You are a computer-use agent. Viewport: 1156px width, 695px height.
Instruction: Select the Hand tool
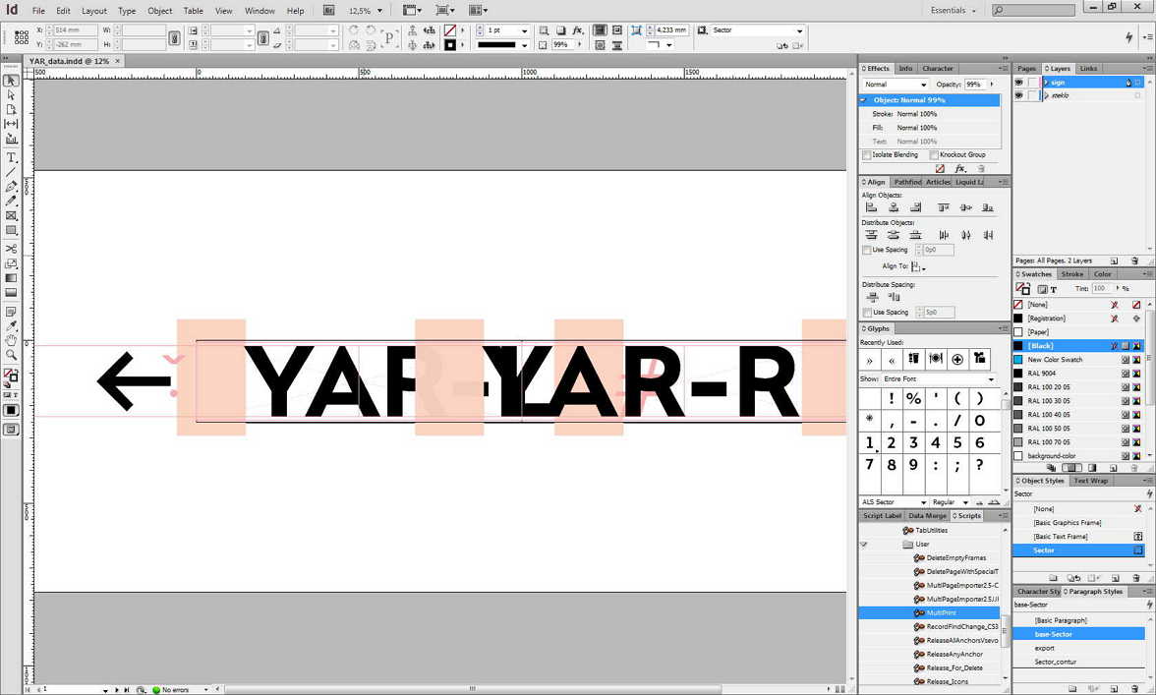[x=11, y=340]
